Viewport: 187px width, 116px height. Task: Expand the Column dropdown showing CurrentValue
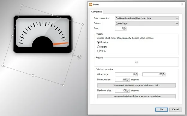tap(147, 24)
